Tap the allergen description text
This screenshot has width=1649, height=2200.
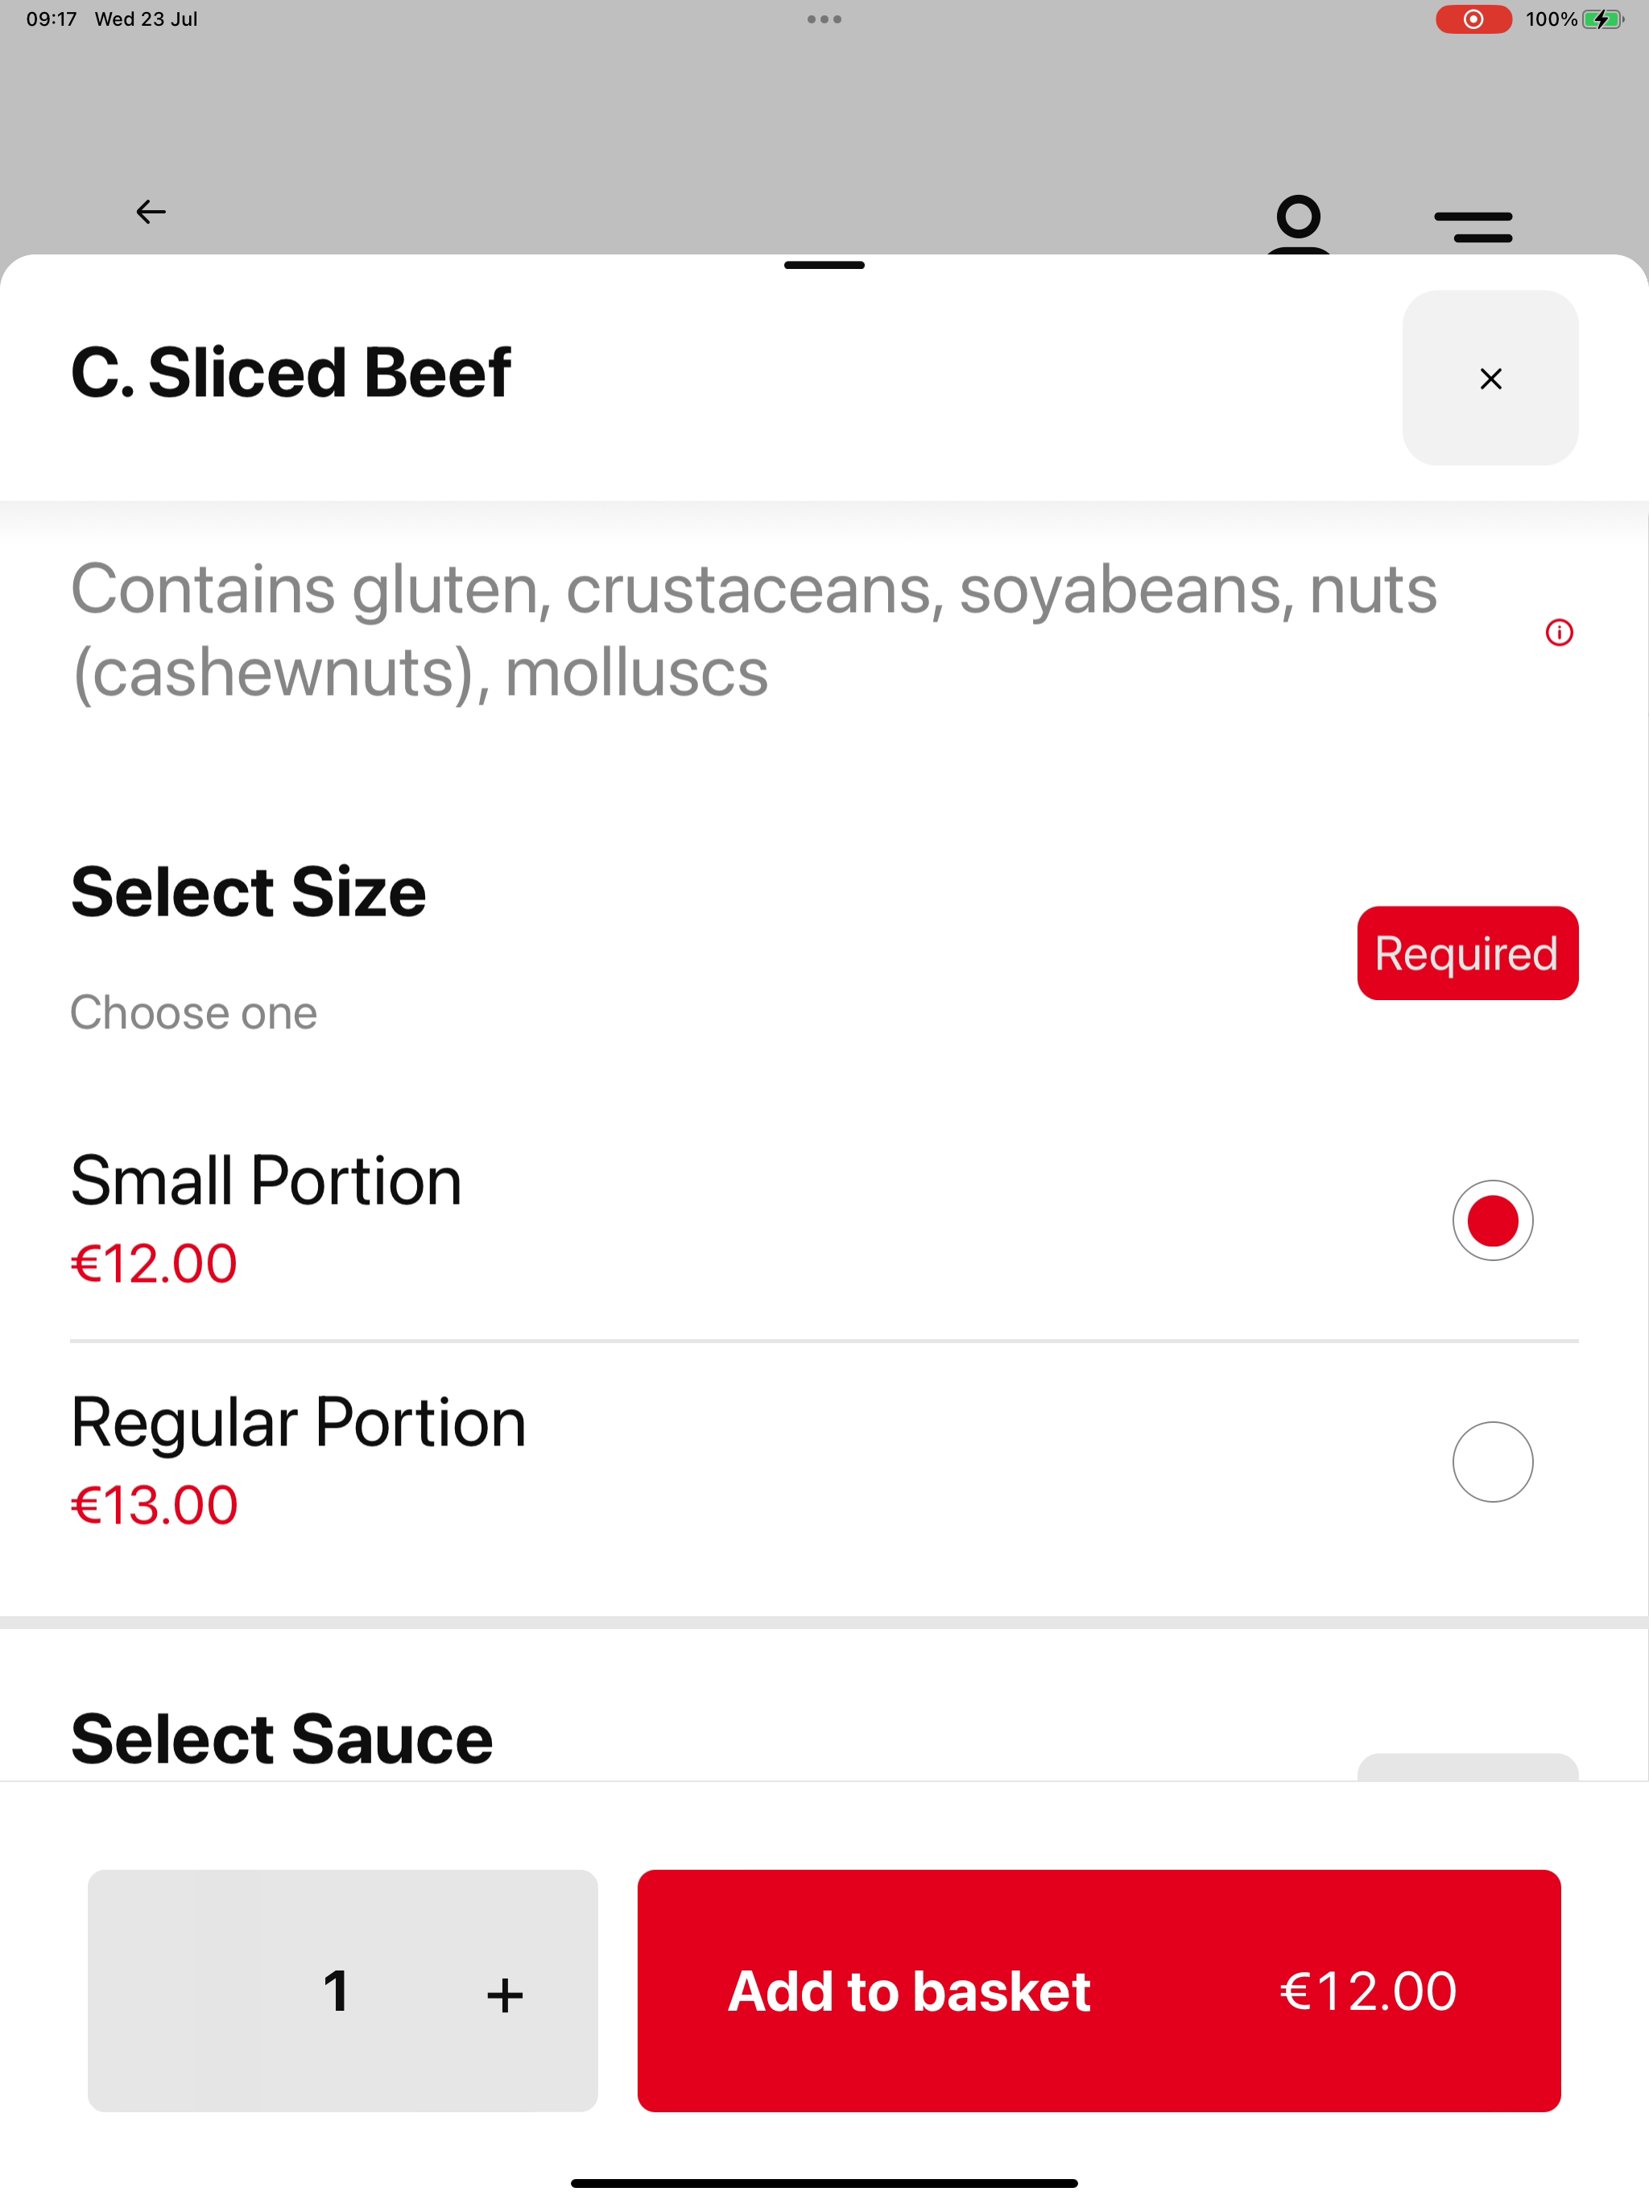pyautogui.click(x=754, y=631)
